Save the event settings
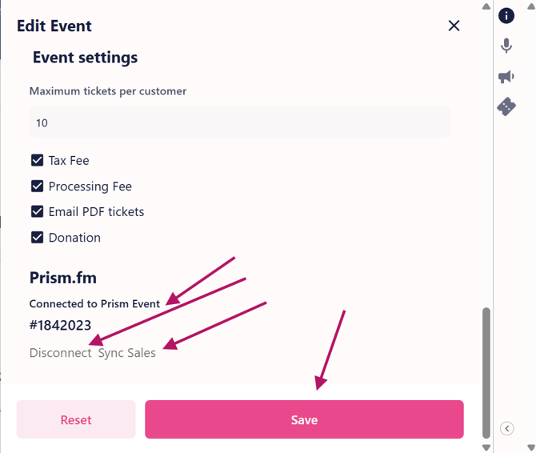 coord(304,419)
